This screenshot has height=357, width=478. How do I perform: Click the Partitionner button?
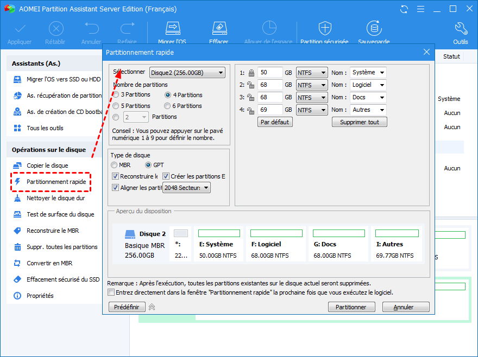[351, 307]
